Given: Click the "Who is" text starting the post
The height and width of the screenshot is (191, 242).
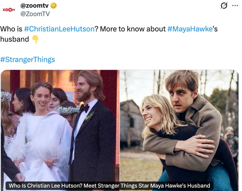Looking at the screenshot, I should pos(11,29).
